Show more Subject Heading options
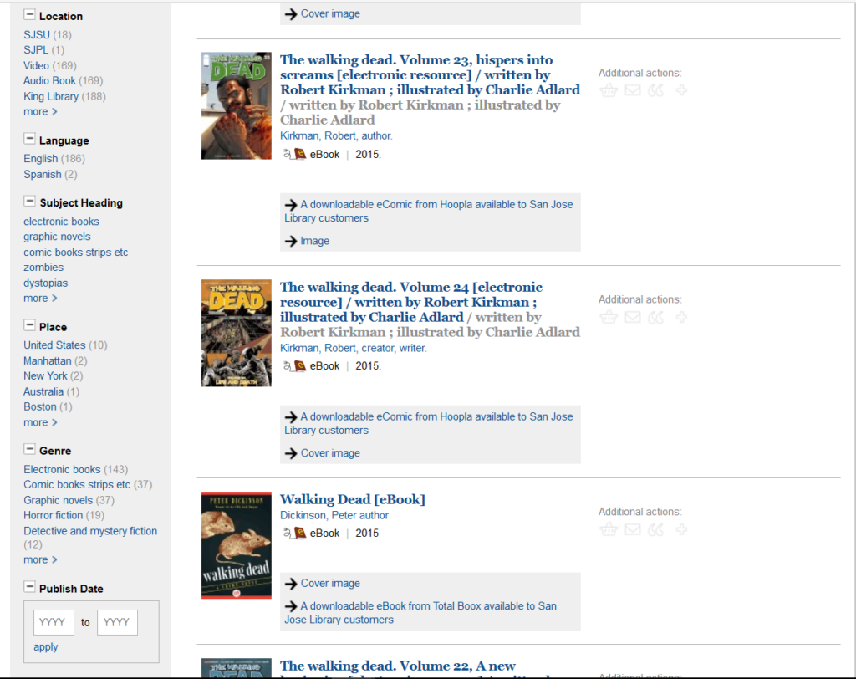856x679 pixels. click(40, 299)
